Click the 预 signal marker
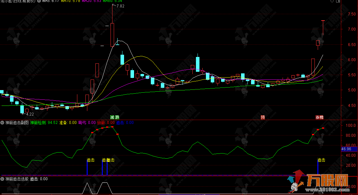 tap(263, 117)
